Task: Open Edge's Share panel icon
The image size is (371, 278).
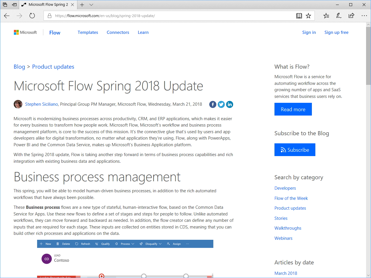Action: 351,16
